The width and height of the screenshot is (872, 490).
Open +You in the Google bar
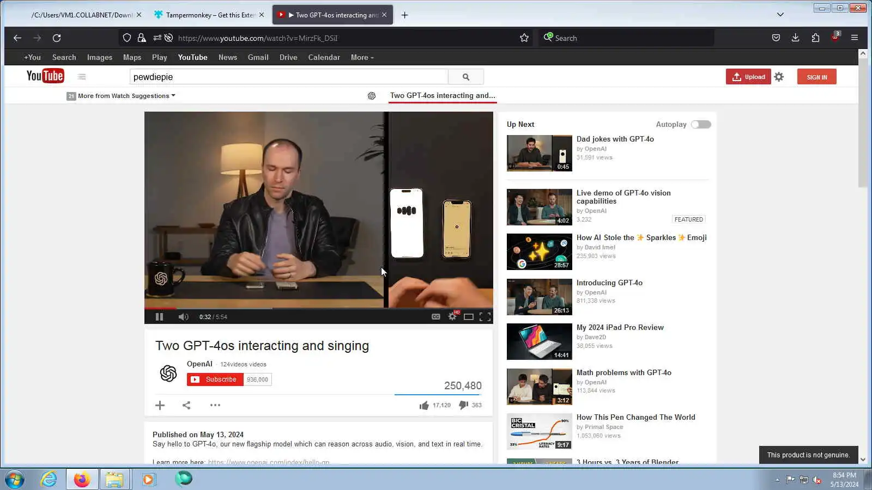pyautogui.click(x=32, y=57)
